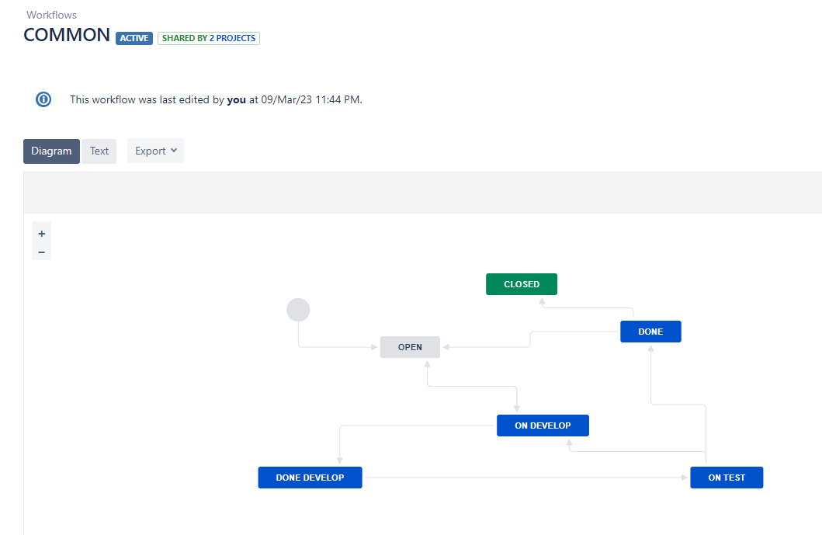Click the ACTIVE status badge
Image resolution: width=822 pixels, height=535 pixels.
point(134,37)
